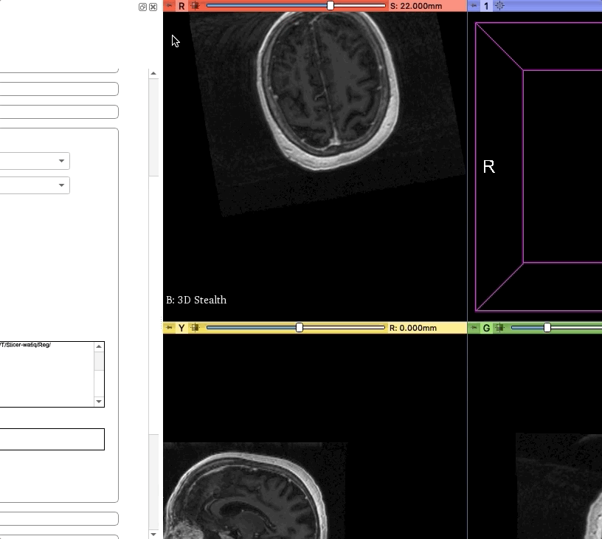
Task: Undock the module panel with float icon
Action: click(x=142, y=7)
